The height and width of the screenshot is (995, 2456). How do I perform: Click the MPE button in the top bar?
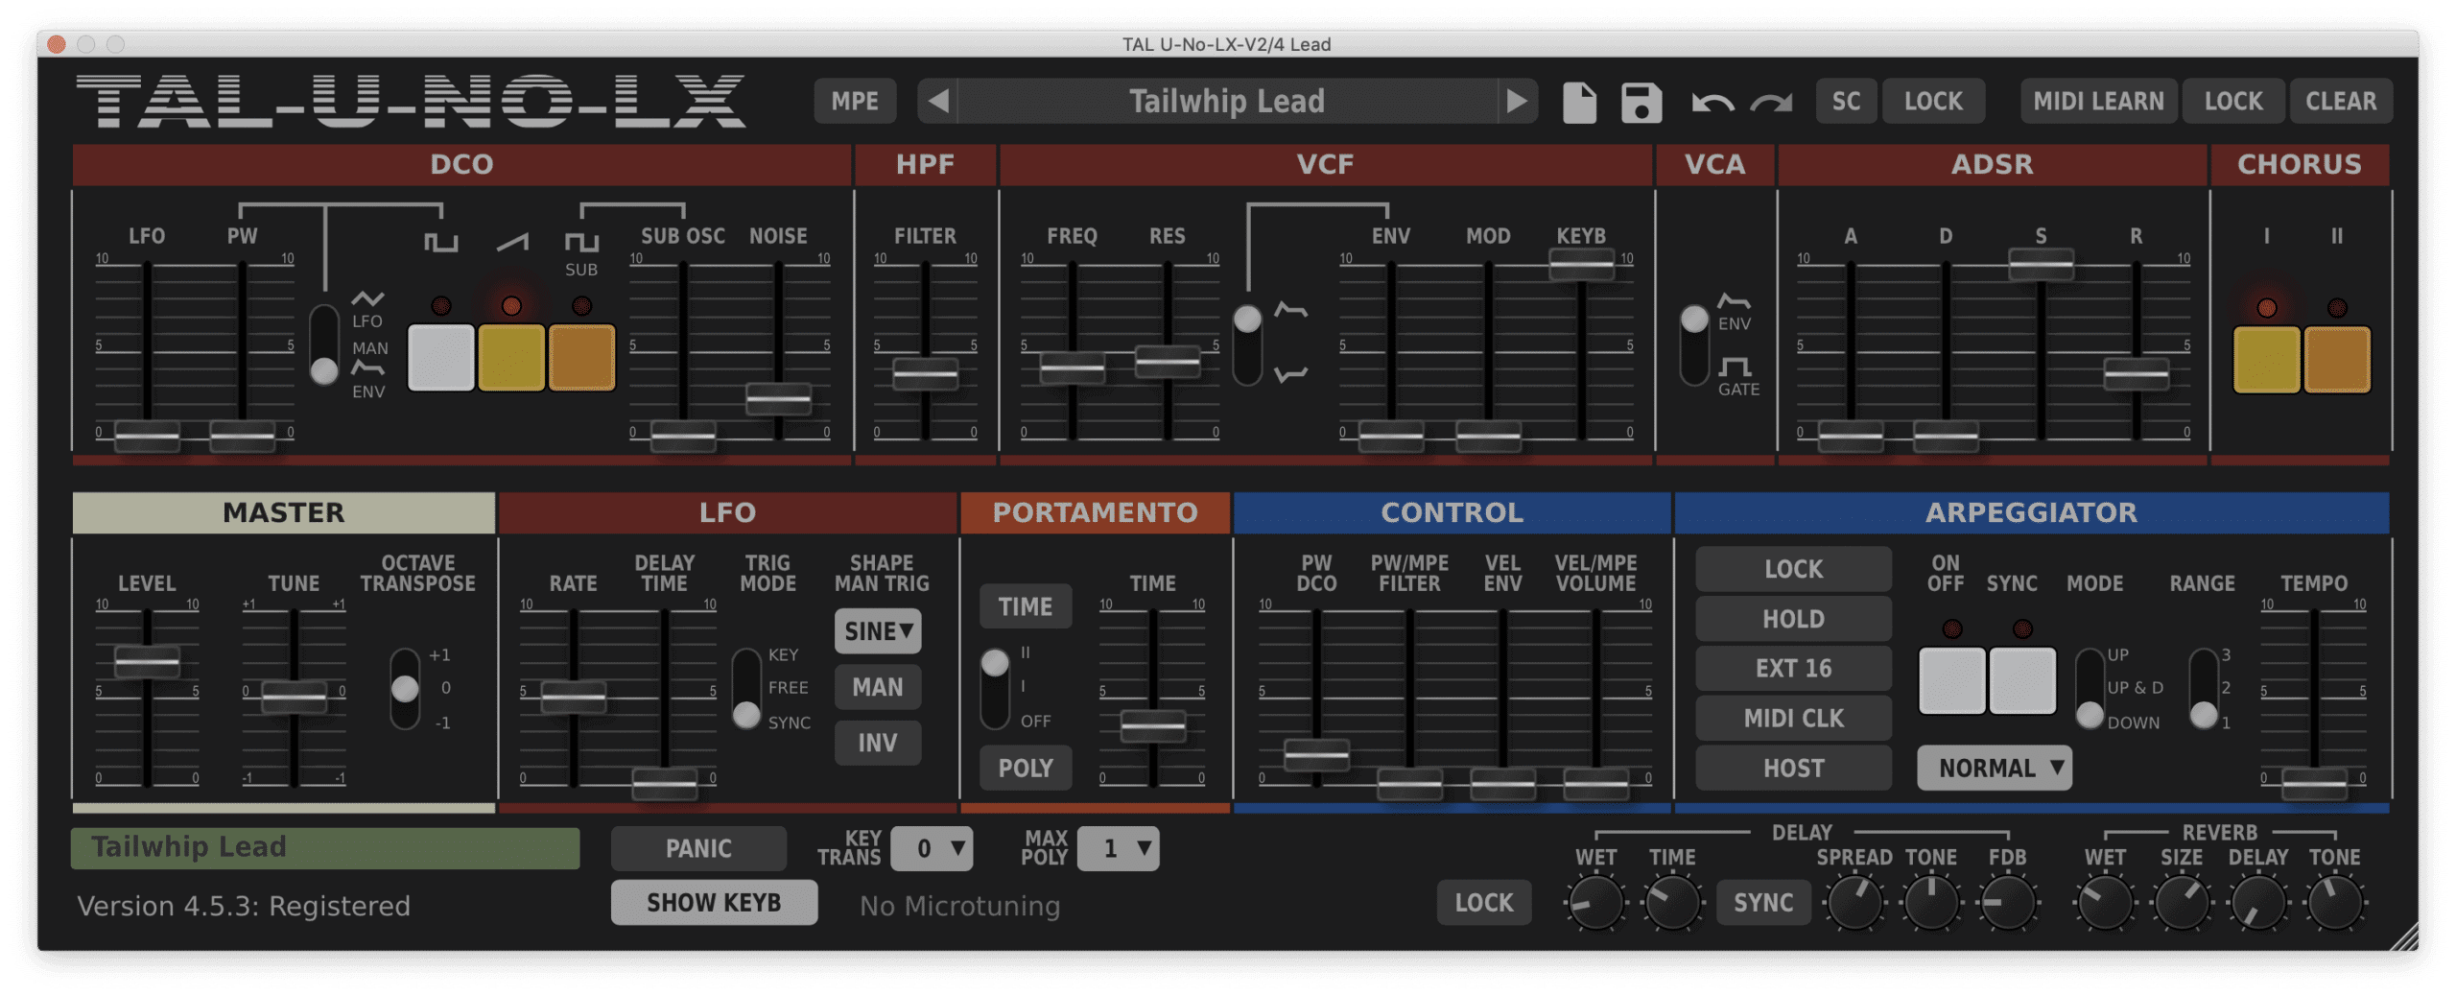(855, 101)
